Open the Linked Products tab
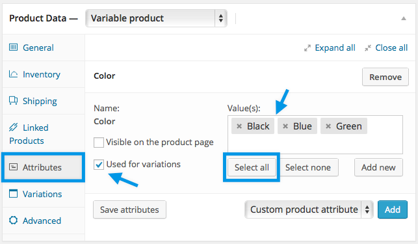Screen dimensions: 418x244 pyautogui.click(x=44, y=134)
